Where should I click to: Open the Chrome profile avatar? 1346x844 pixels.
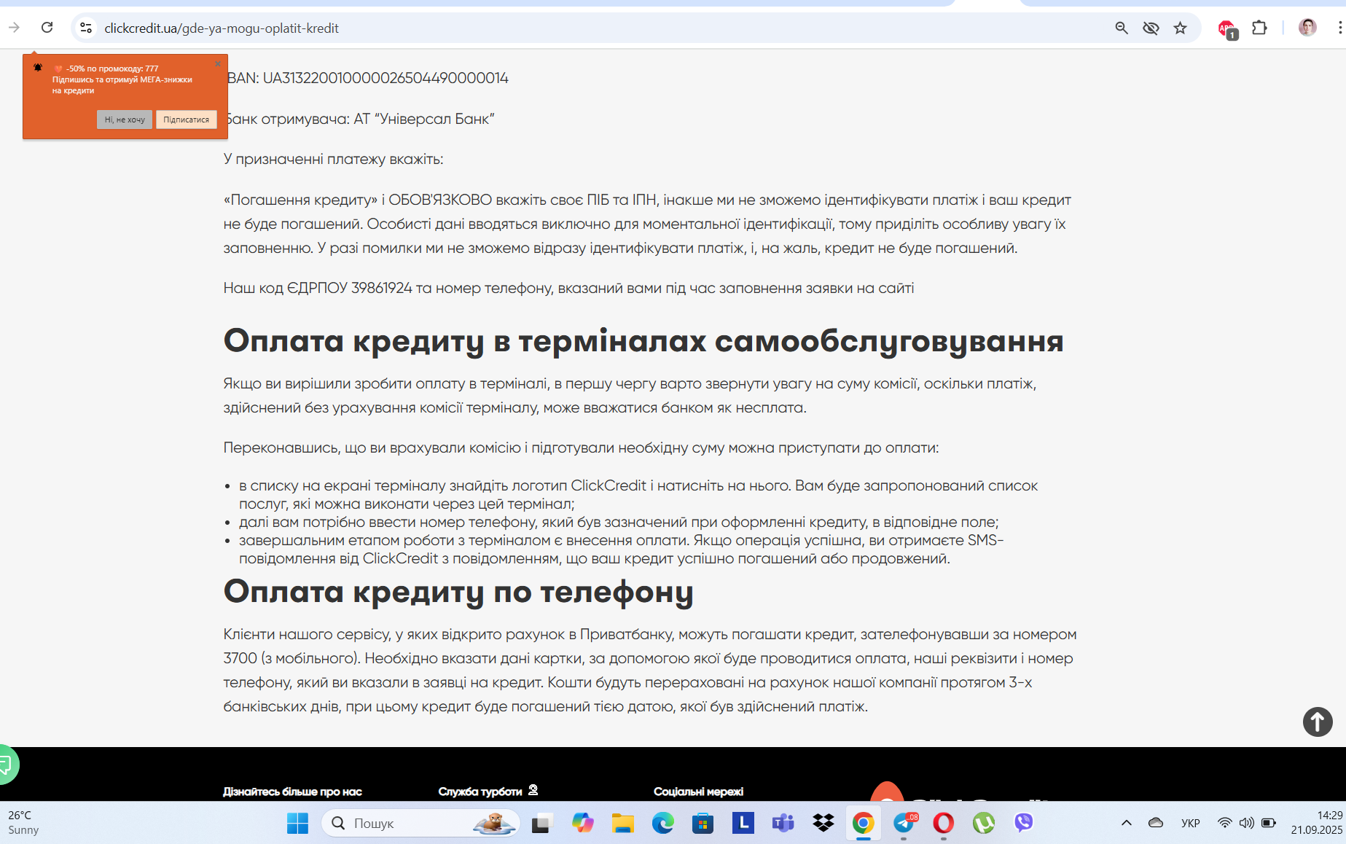coord(1308,28)
